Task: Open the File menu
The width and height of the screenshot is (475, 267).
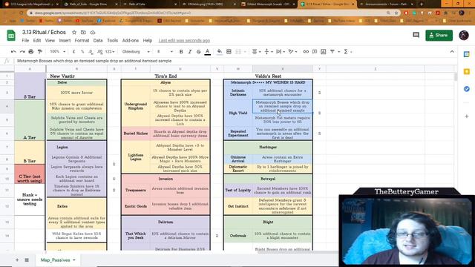Action: [x=25, y=41]
